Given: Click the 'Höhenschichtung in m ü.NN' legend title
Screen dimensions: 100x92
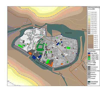Looking at the screenshot, I should (93, 8).
